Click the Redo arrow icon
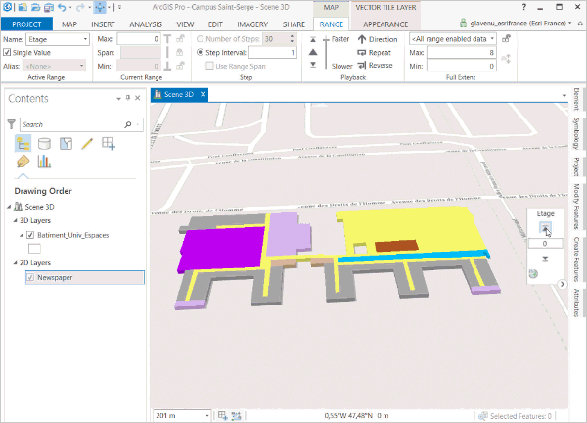Viewport: 587px width, 423px height. [80, 7]
